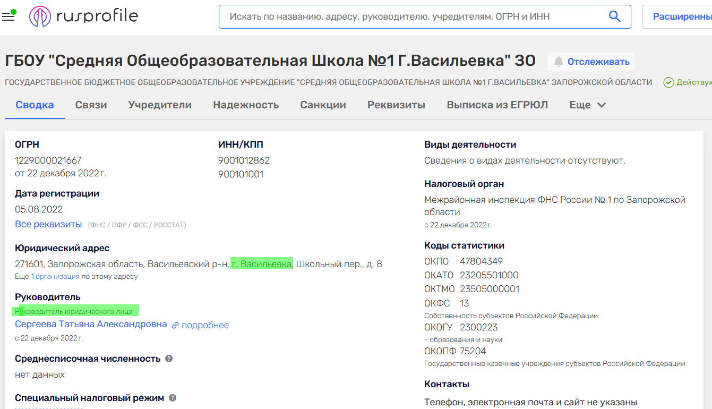
Task: Select the Надежность tab
Action: click(246, 105)
